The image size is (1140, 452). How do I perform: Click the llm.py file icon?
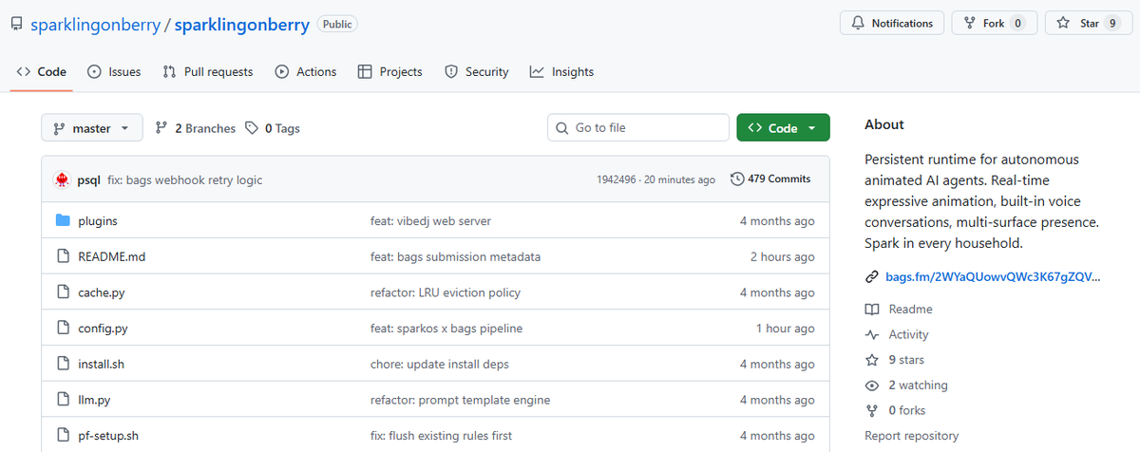[63, 400]
